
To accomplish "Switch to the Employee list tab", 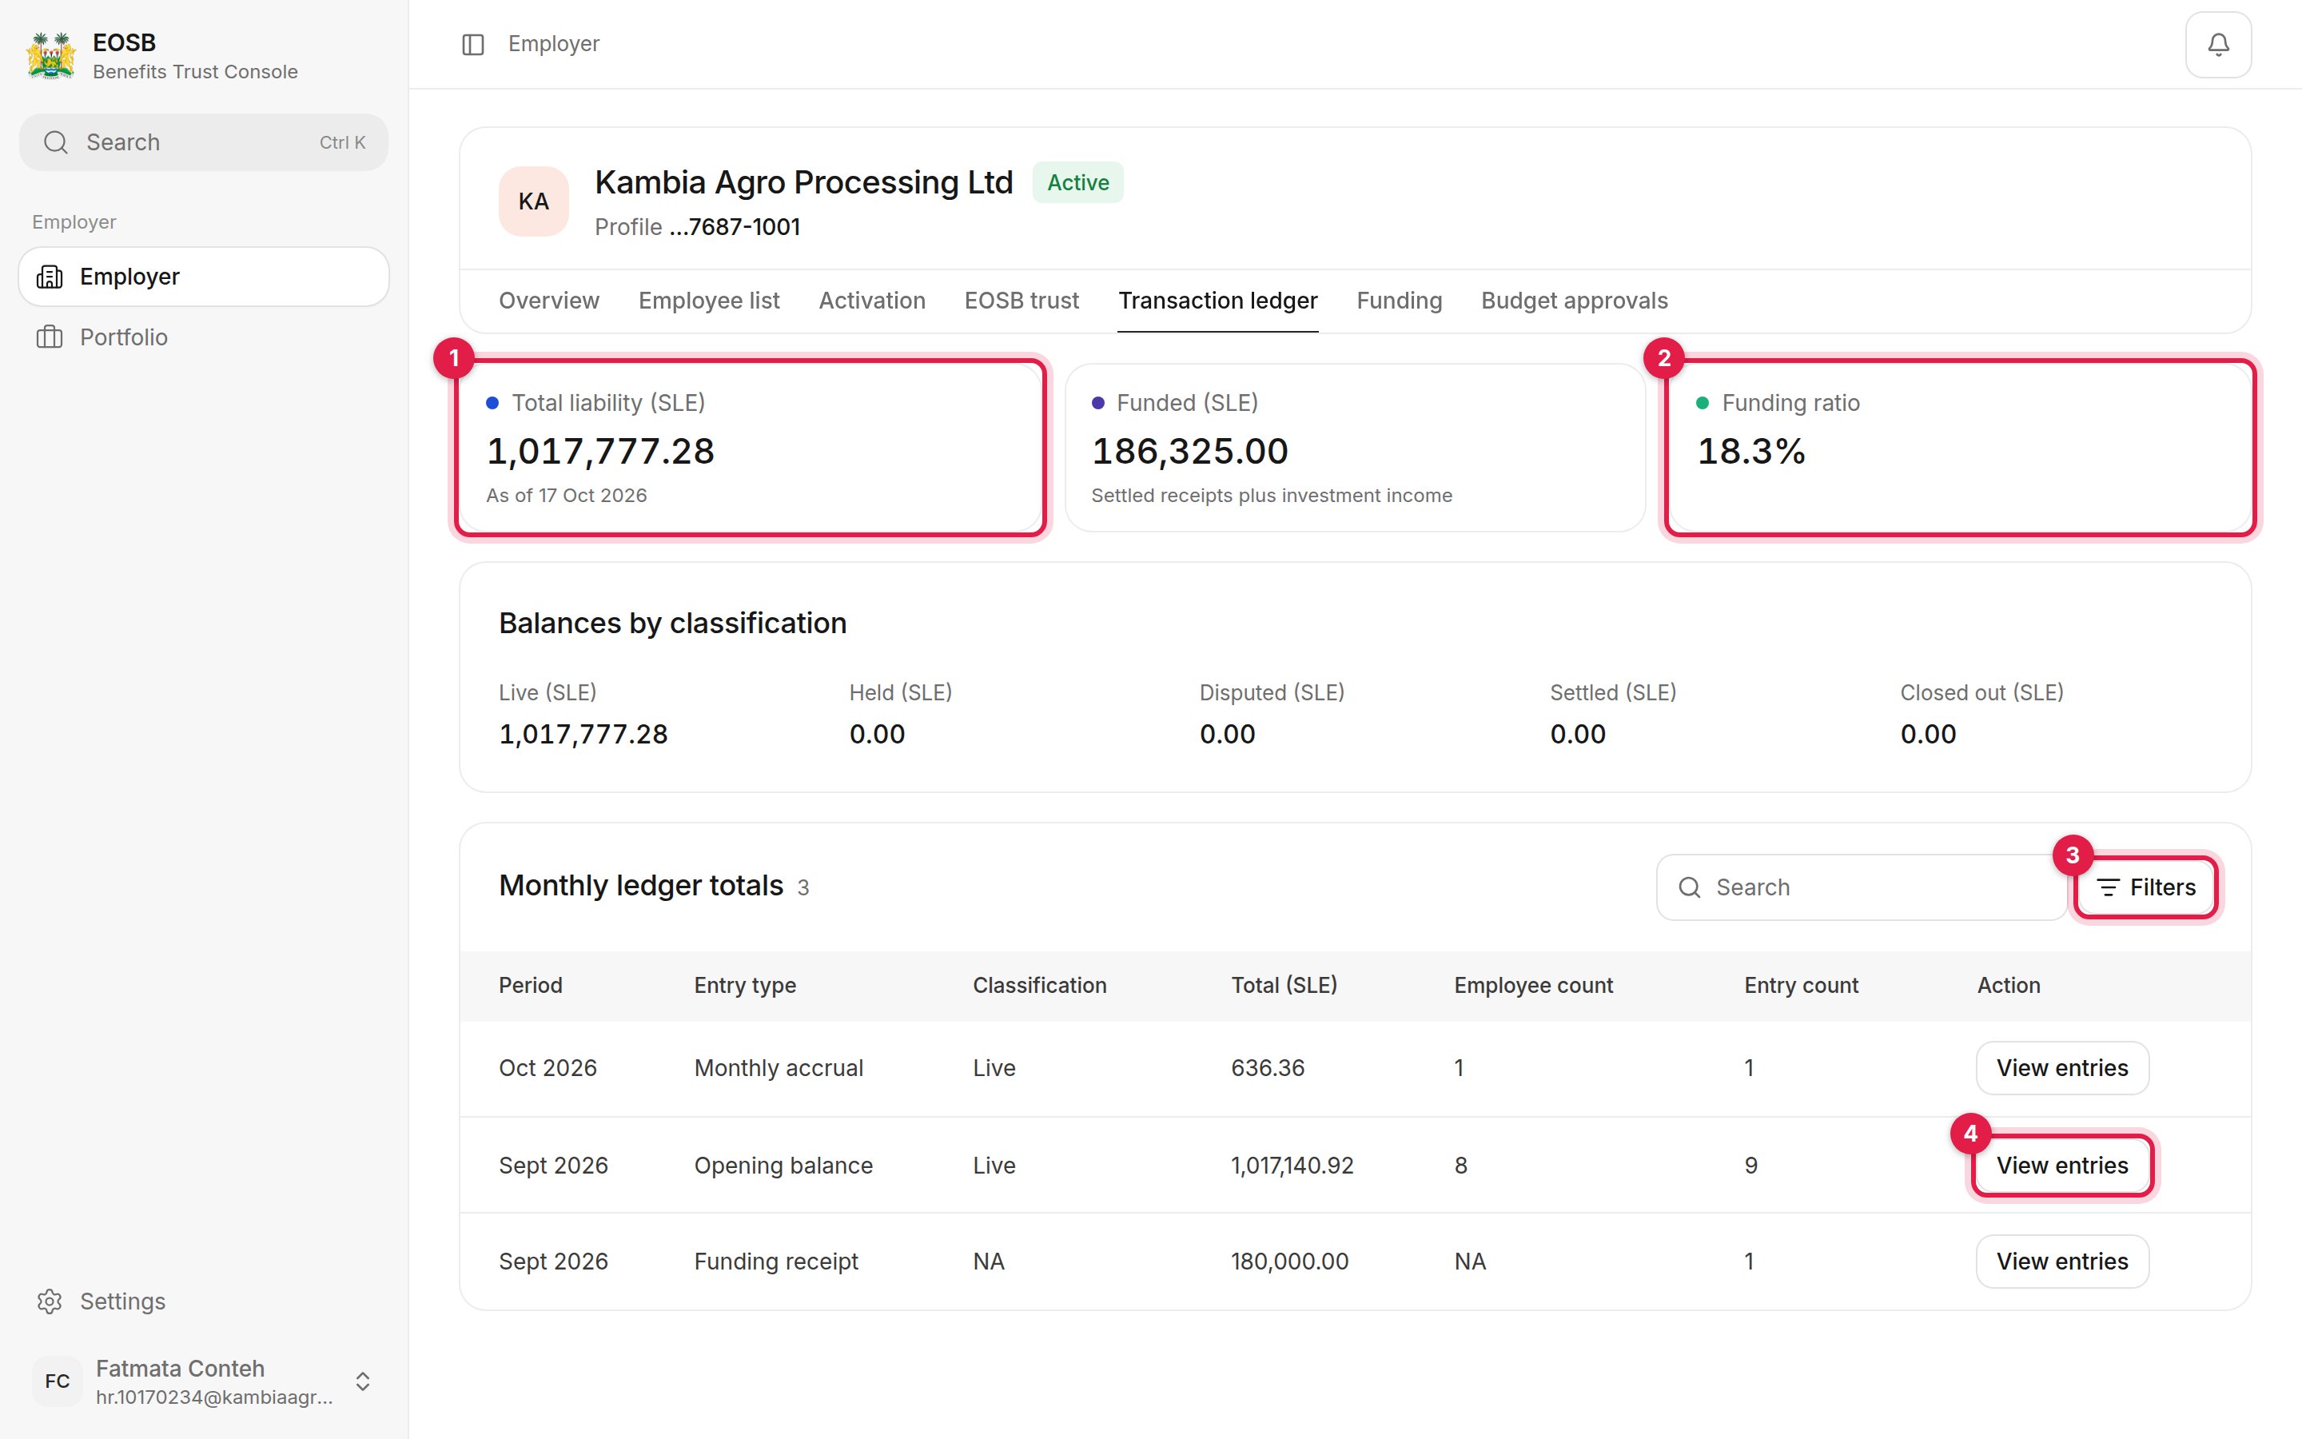I will click(x=709, y=301).
